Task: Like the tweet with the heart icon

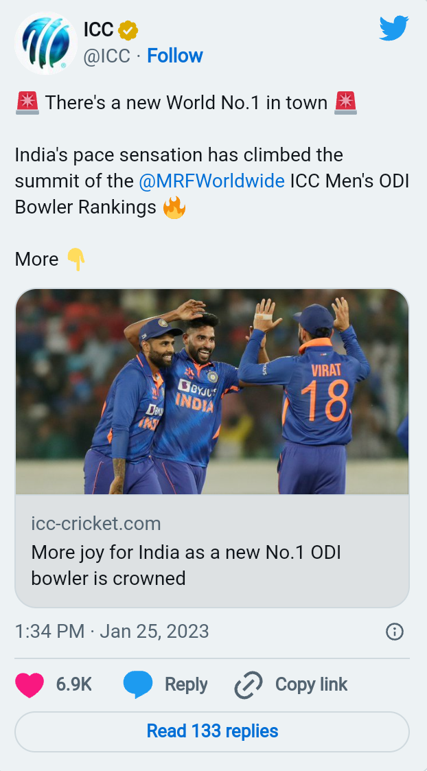Action: pyautogui.click(x=30, y=685)
